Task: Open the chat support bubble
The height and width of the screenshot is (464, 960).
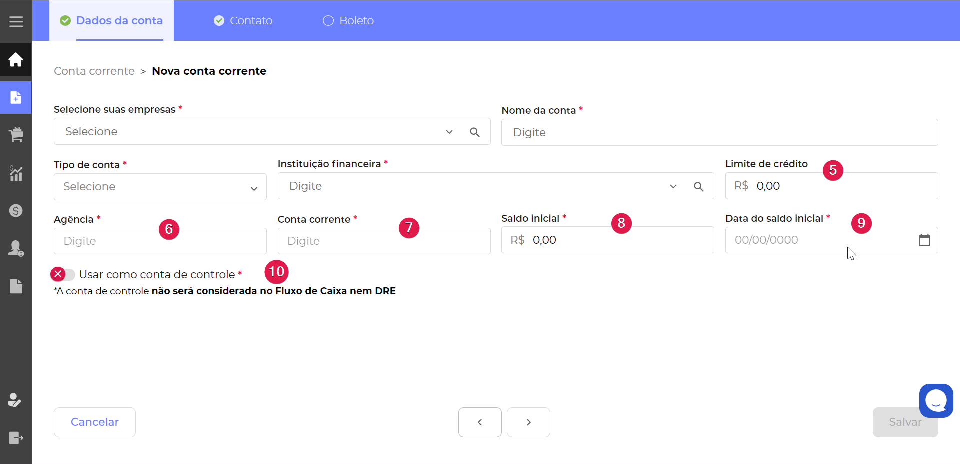Action: [936, 400]
